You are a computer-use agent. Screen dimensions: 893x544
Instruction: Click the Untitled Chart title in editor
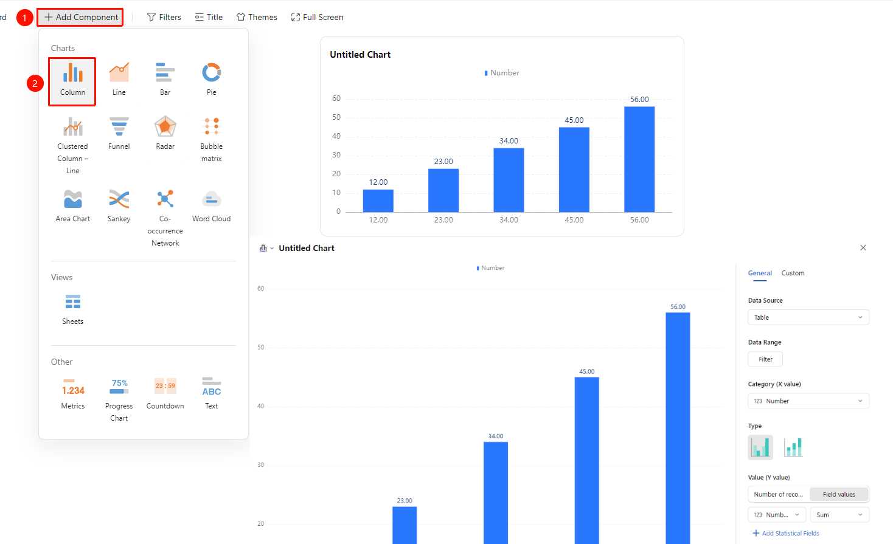click(x=307, y=248)
